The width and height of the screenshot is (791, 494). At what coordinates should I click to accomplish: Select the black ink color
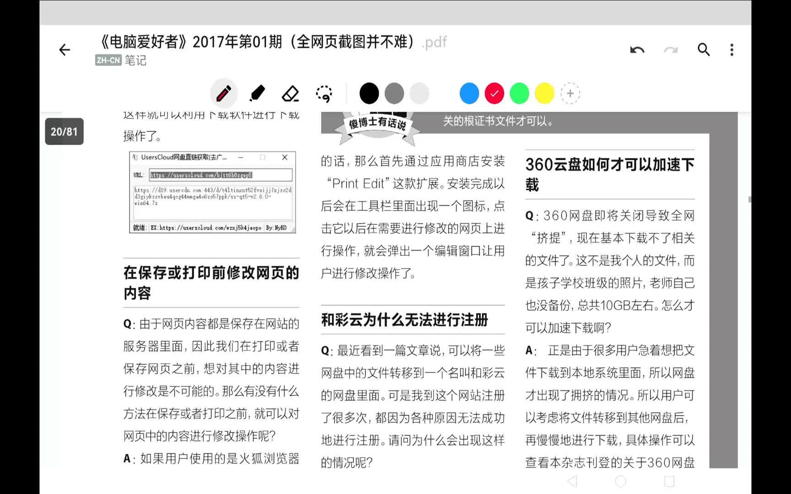pos(369,93)
